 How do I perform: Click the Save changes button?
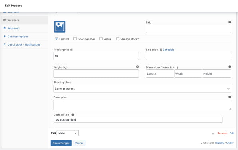point(61,143)
